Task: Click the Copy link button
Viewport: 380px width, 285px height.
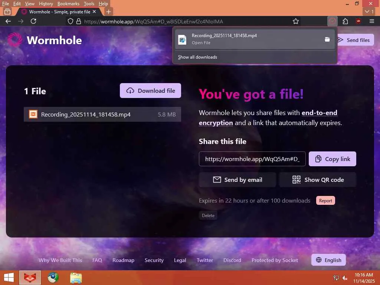Action: pos(332,159)
